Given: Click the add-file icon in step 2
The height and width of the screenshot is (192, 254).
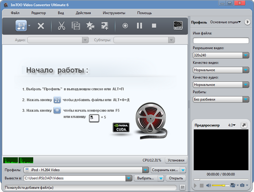Looking at the screenshot, I should (x=57, y=100).
